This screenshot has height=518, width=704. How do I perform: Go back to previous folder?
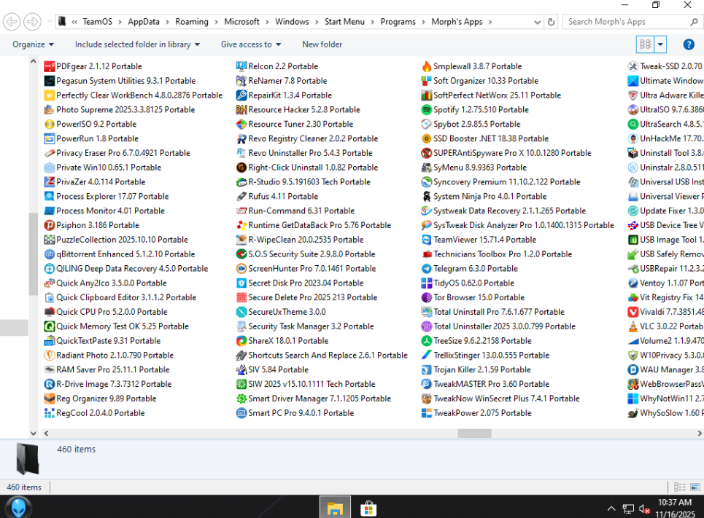tap(12, 22)
